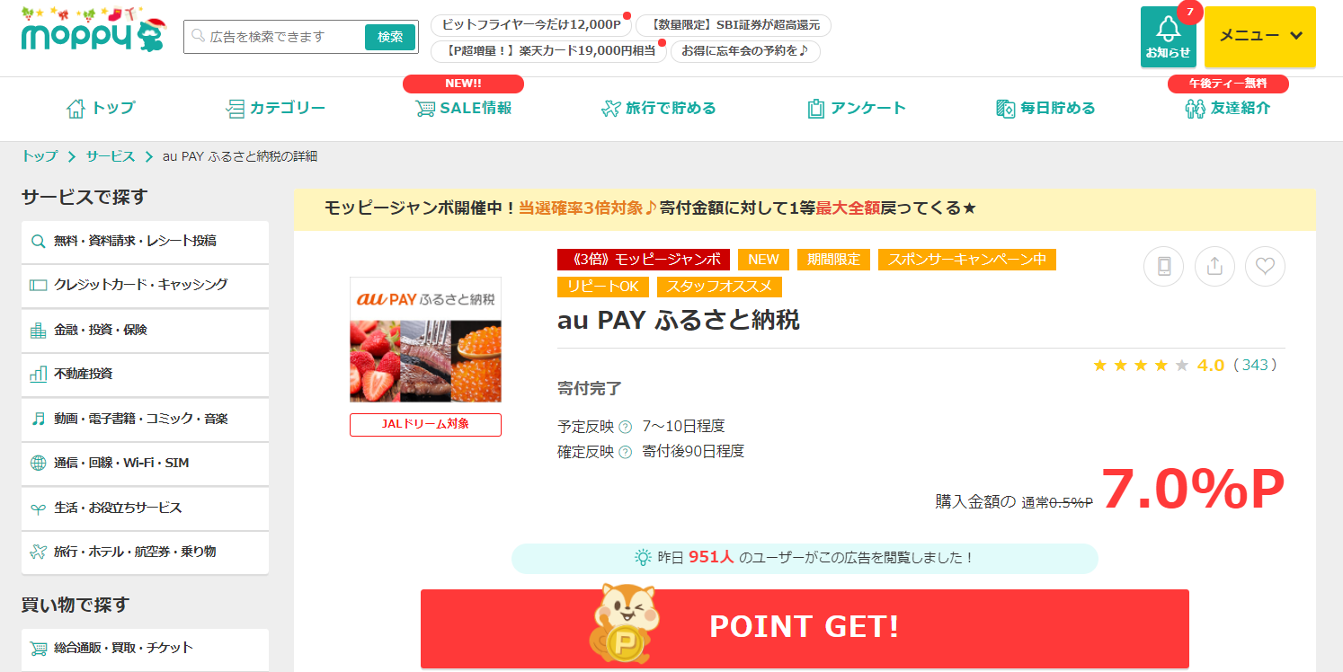1343x672 pixels.
Task: Open the アンケート clipboard menu
Action: tap(857, 109)
